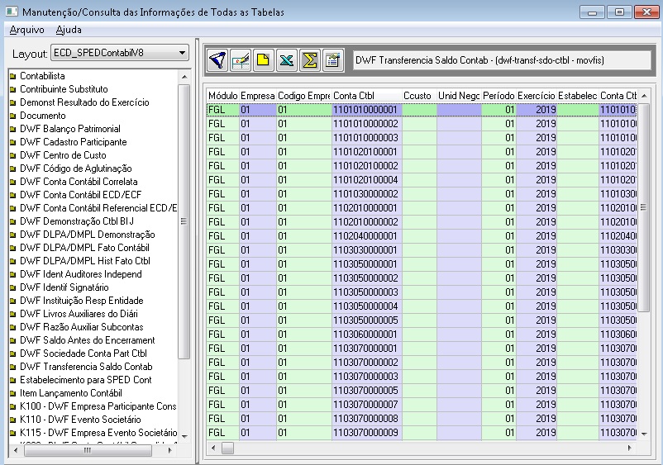The width and height of the screenshot is (663, 465).
Task: Click the Estabelec column header
Action: click(577, 96)
